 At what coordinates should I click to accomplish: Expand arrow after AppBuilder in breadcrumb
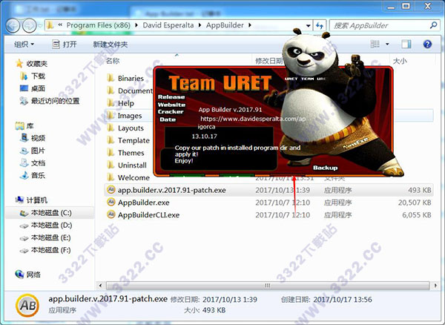click(x=250, y=25)
